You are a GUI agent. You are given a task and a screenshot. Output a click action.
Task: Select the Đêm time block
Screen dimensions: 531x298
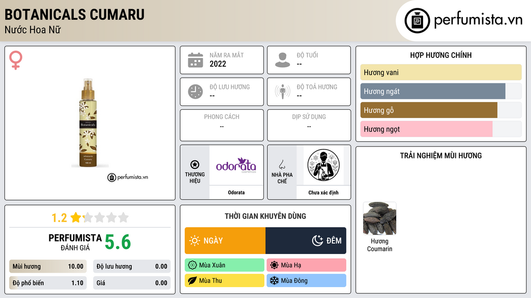coord(306,241)
